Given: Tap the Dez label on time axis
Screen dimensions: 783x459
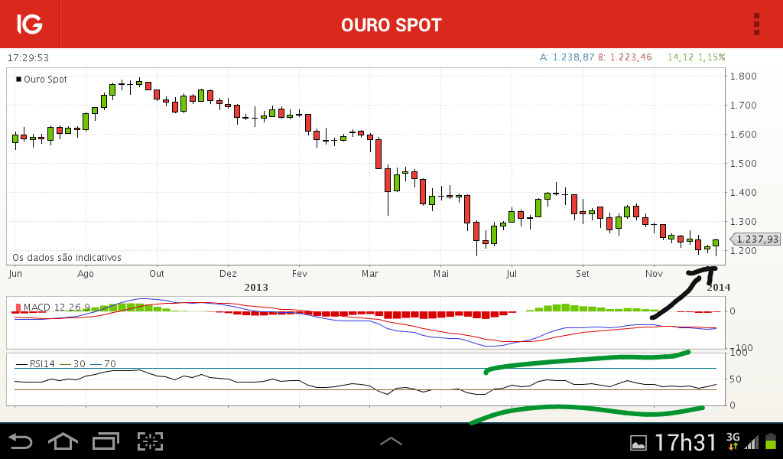Looking at the screenshot, I should 228,274.
